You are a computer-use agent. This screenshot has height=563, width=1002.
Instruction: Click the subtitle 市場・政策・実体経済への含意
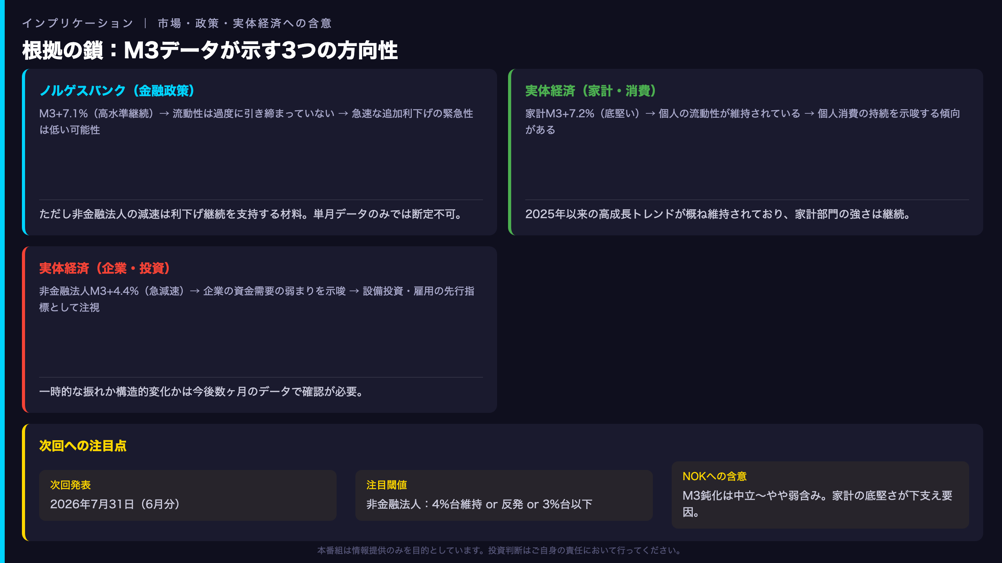point(245,23)
